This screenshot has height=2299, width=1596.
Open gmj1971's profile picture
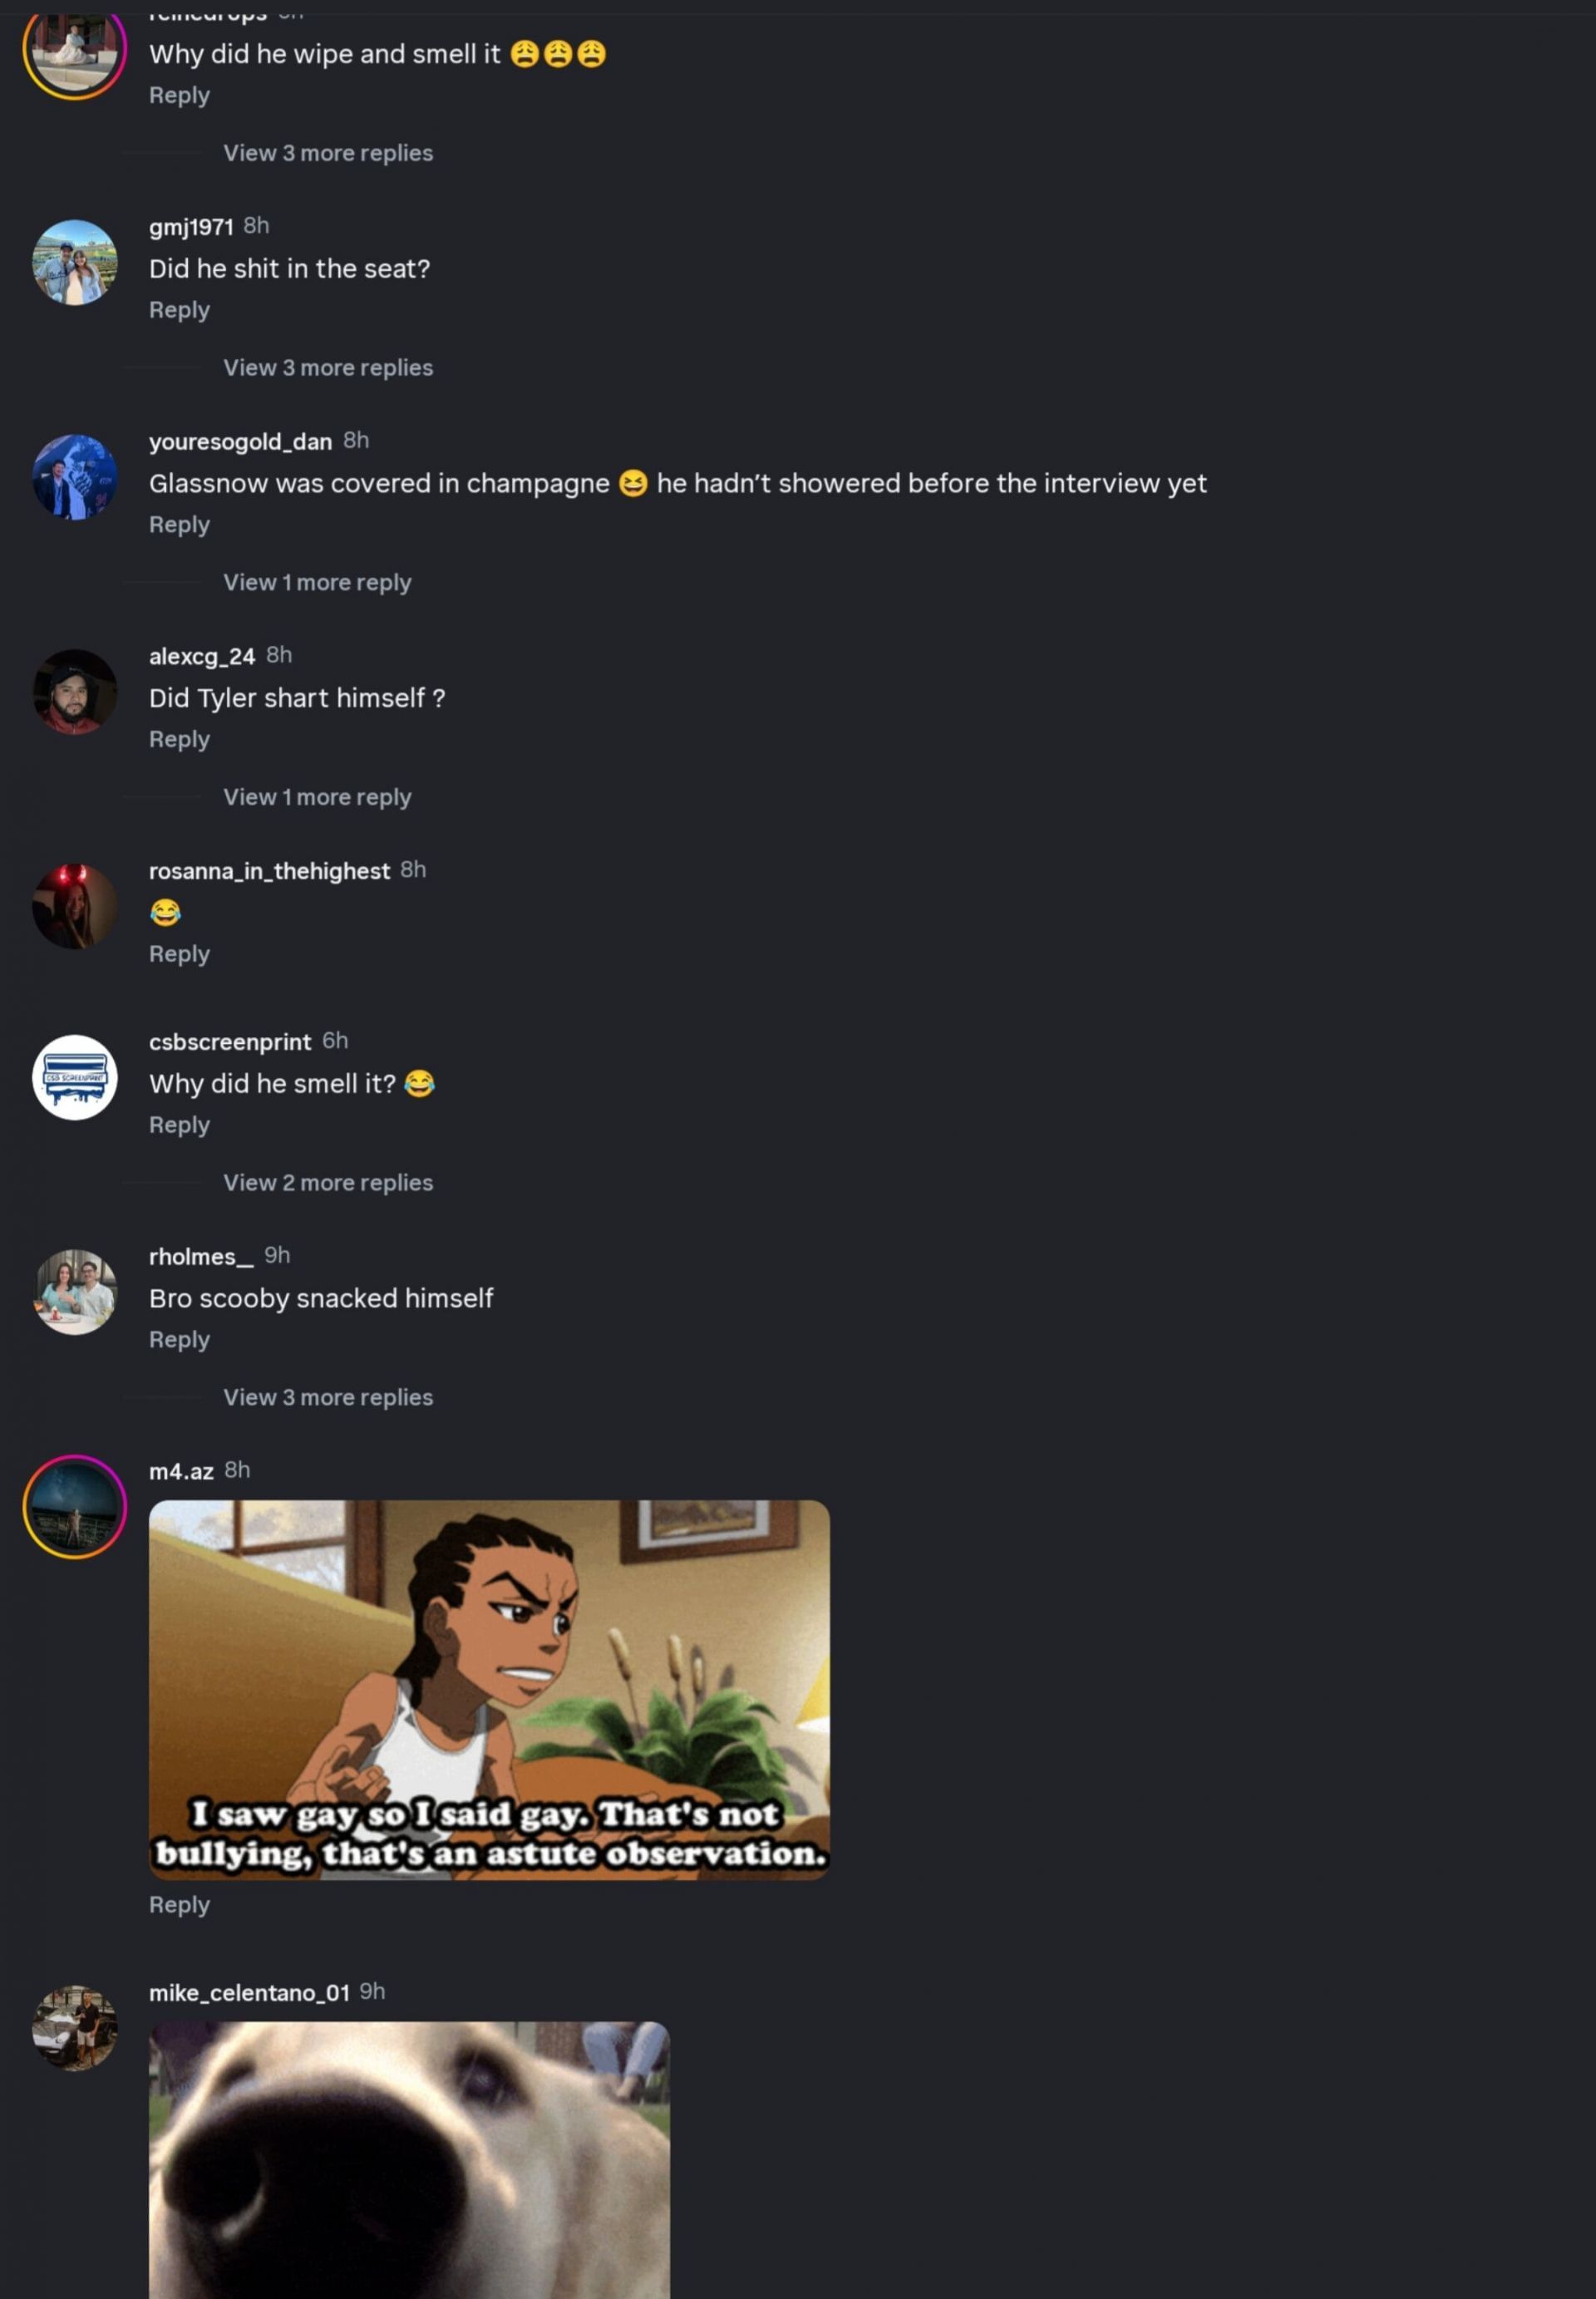75,263
